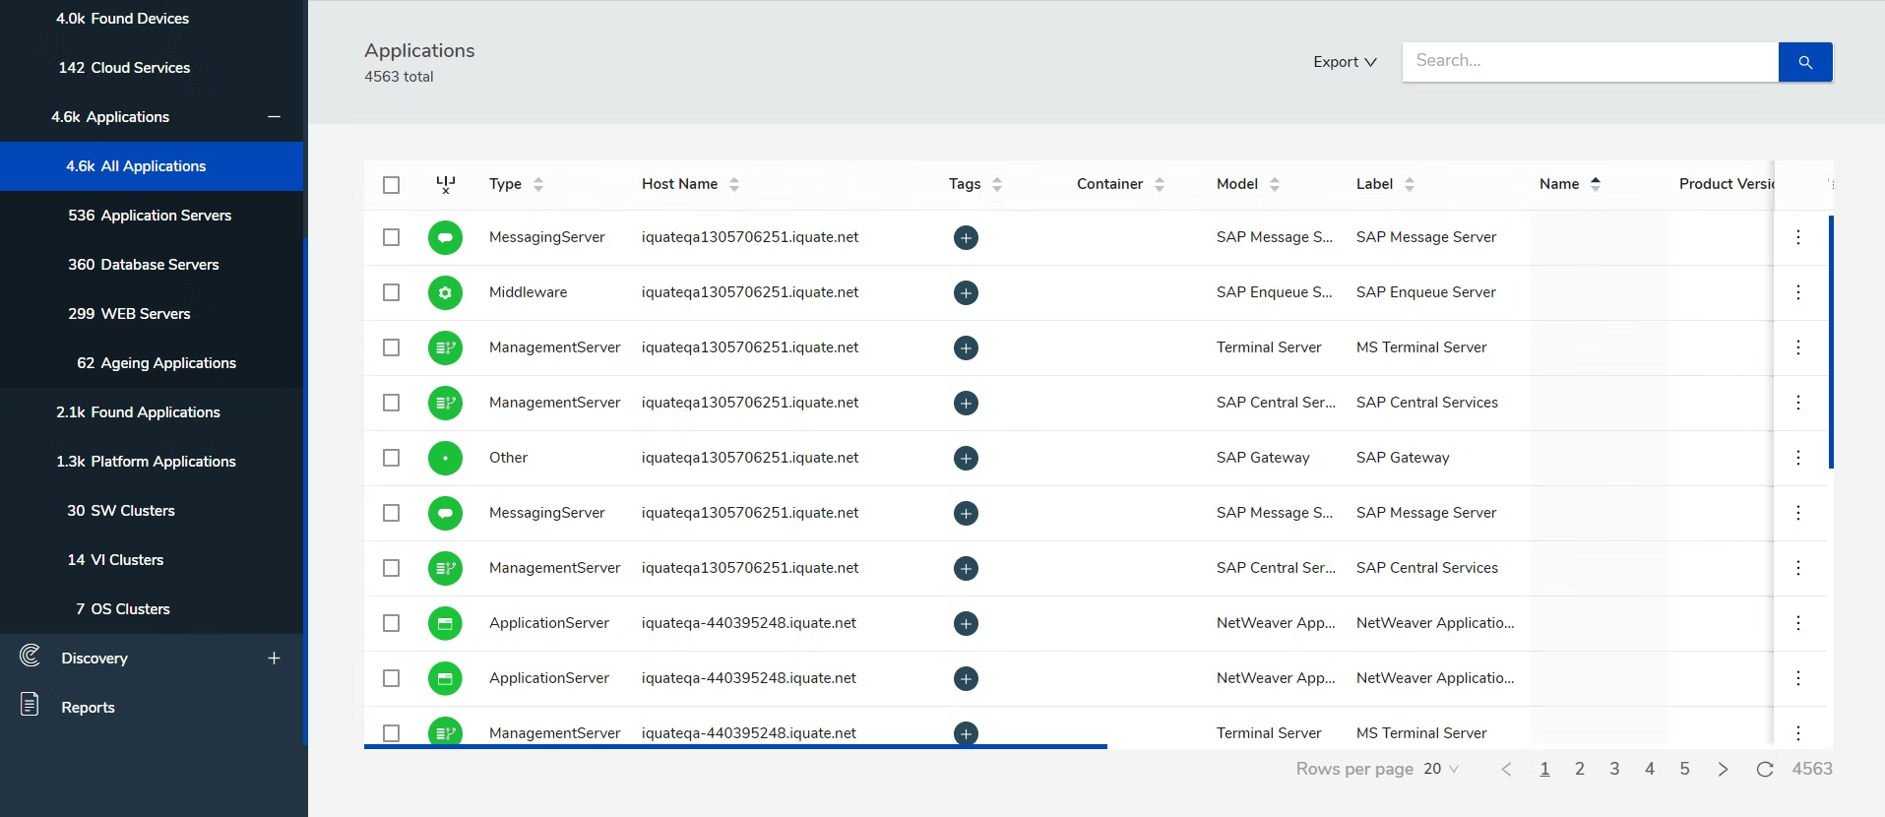Add tag to SAP Enqueue Server row
Image resolution: width=1885 pixels, height=817 pixels.
pyautogui.click(x=966, y=292)
